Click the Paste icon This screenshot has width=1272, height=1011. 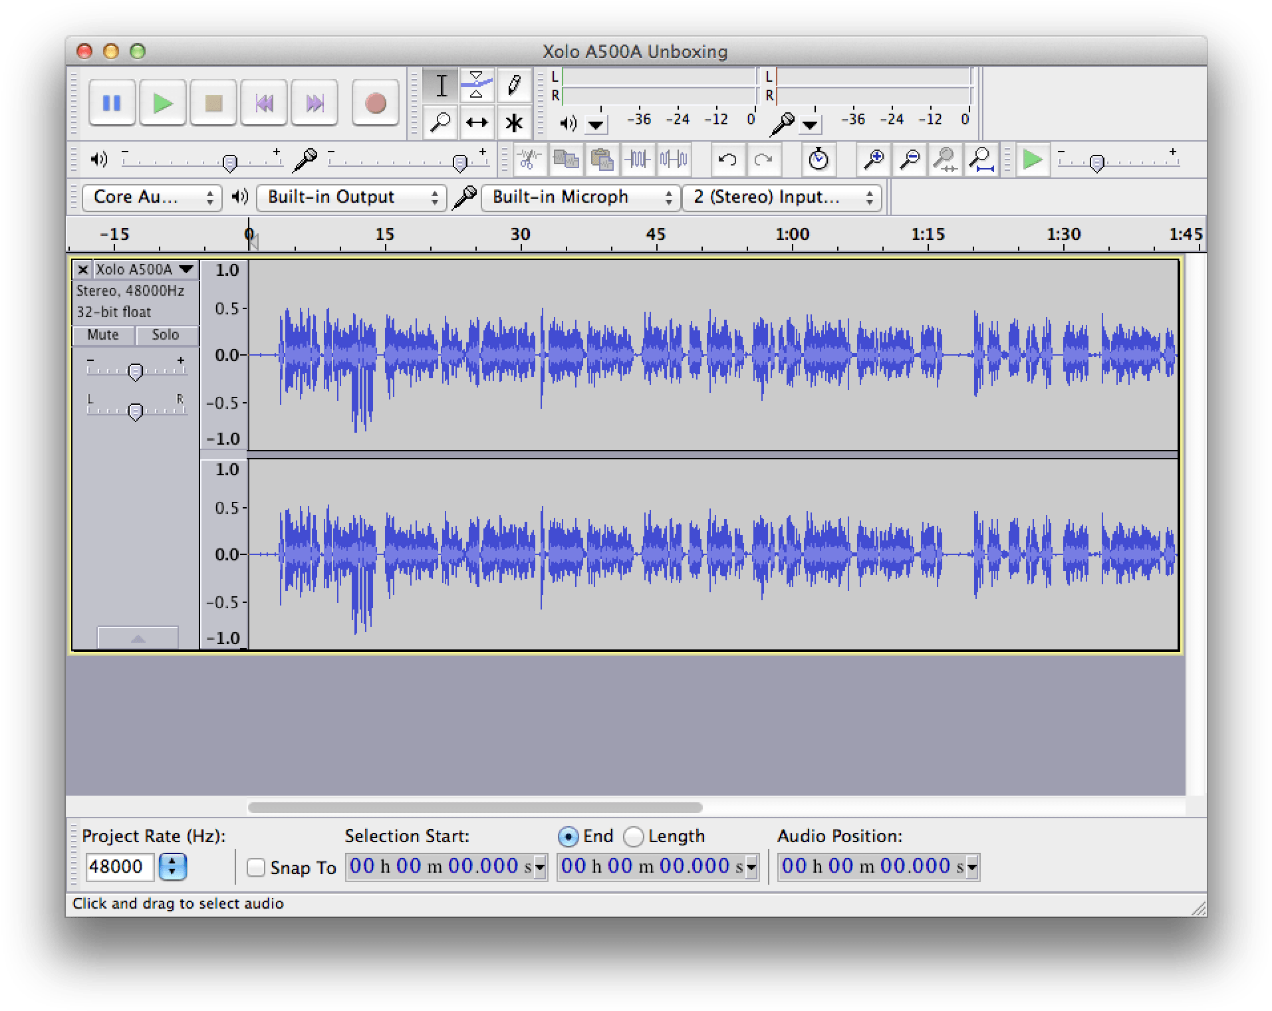tap(602, 160)
